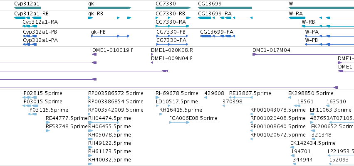Select EST RE53748.5prime
Viewport: 354px width, 166px height.
pos(48,131)
